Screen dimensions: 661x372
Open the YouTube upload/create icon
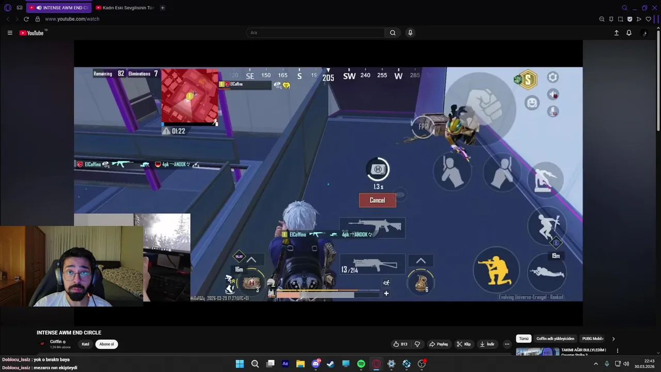tap(616, 33)
